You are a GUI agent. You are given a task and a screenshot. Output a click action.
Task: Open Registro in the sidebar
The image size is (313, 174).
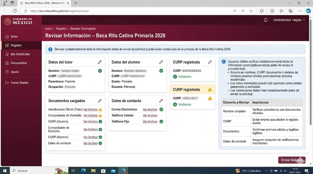tap(21, 45)
